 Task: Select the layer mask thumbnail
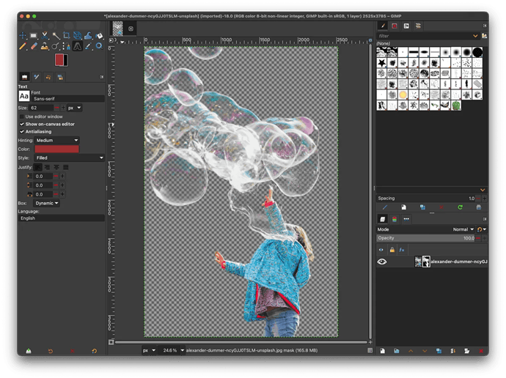click(x=426, y=262)
